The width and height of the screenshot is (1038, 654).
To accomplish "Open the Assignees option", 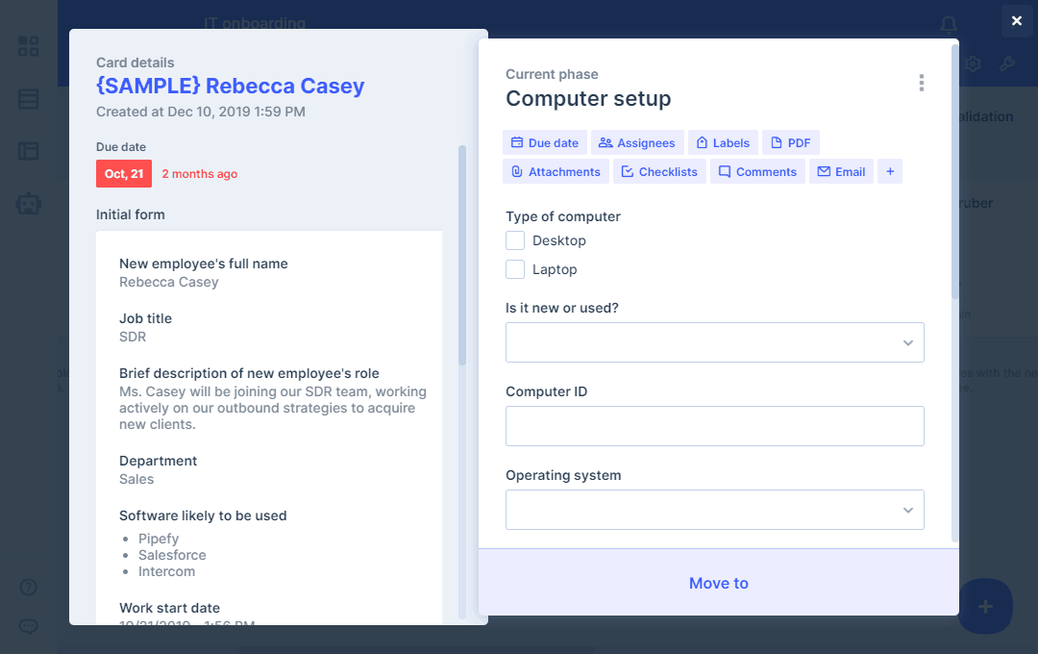I will 636,142.
